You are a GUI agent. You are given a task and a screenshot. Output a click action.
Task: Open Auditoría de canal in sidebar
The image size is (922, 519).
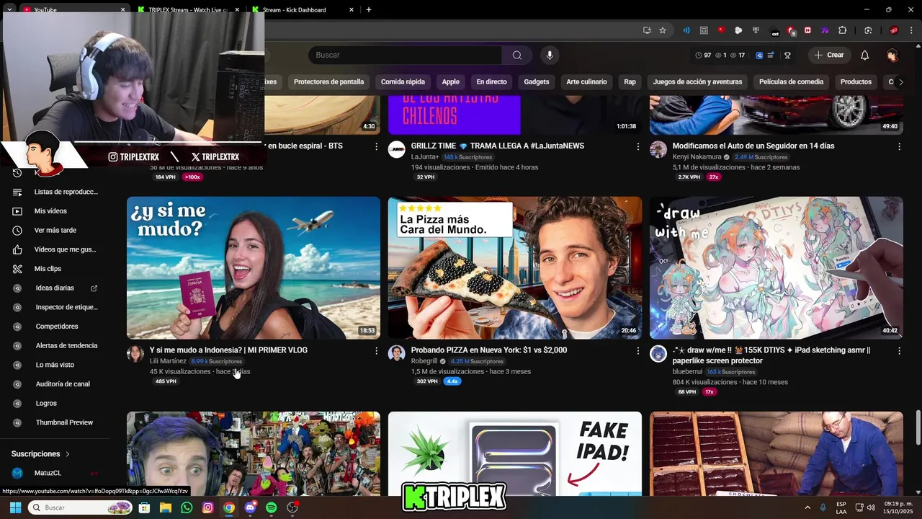(x=55, y=384)
